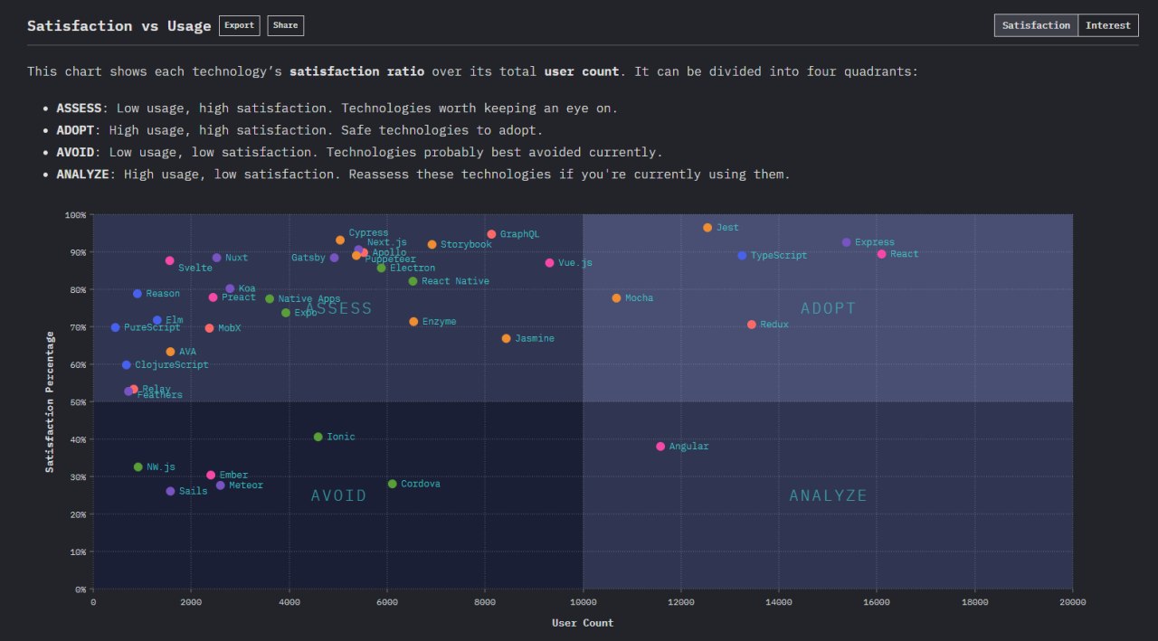The height and width of the screenshot is (641, 1158).
Task: Select the Native Apps data point
Action: pyautogui.click(x=270, y=299)
